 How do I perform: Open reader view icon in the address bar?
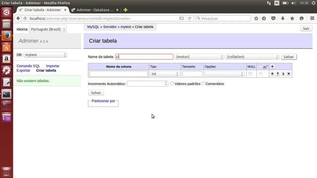[182, 18]
